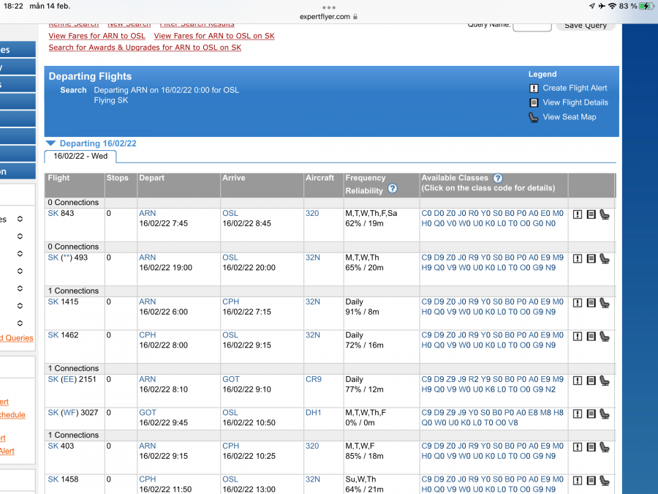Click class code R2 for SK 2151
Image resolution: width=658 pixels, height=494 pixels.
[x=473, y=379]
